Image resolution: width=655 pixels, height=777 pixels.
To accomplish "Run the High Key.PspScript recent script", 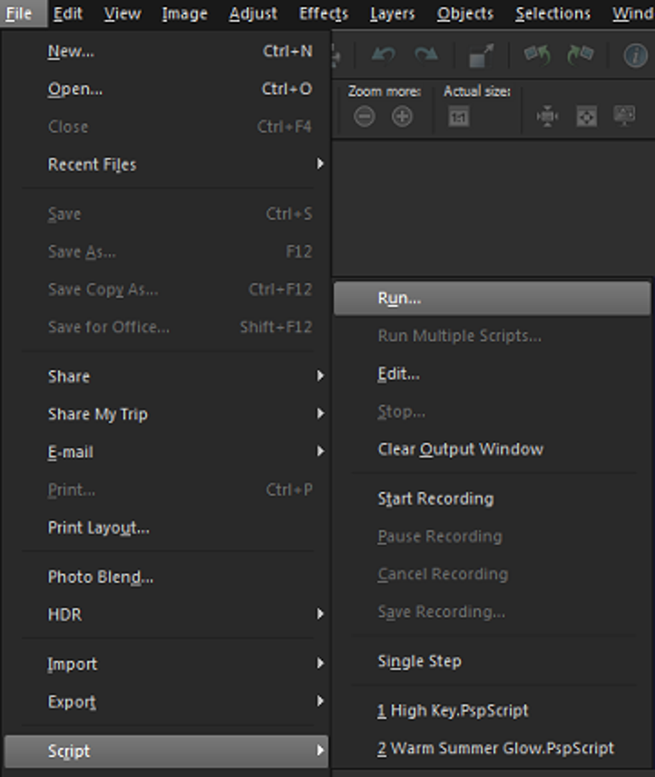I will (453, 711).
